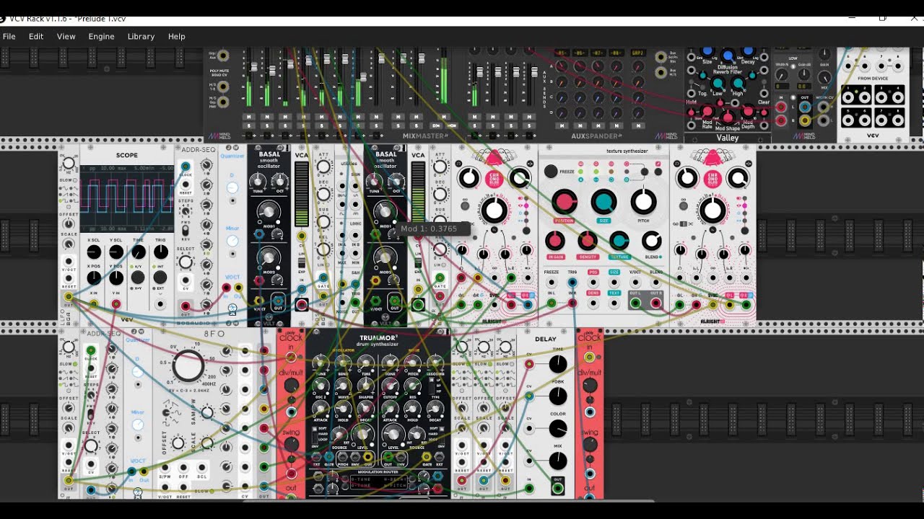
Task: Click OUT port on BASAL beside Quantizer
Action: (x=279, y=302)
